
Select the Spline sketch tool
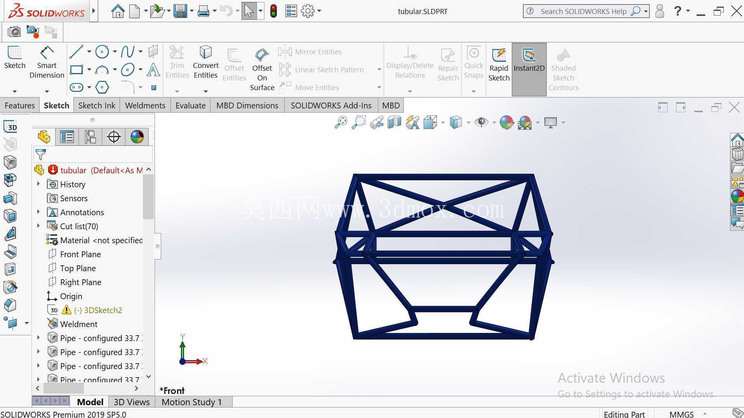click(x=128, y=52)
